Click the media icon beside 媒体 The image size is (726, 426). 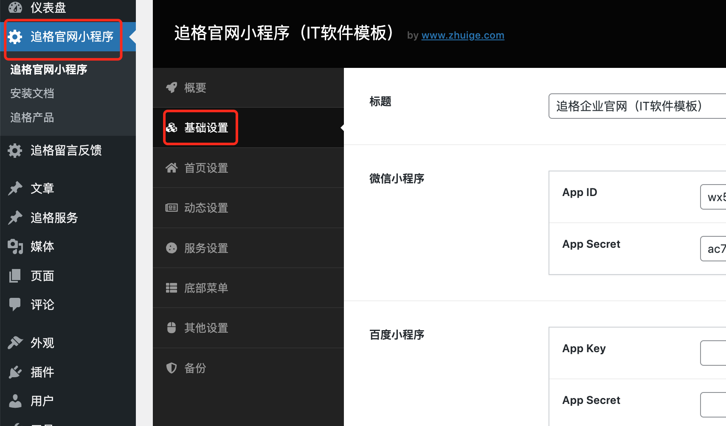point(15,247)
